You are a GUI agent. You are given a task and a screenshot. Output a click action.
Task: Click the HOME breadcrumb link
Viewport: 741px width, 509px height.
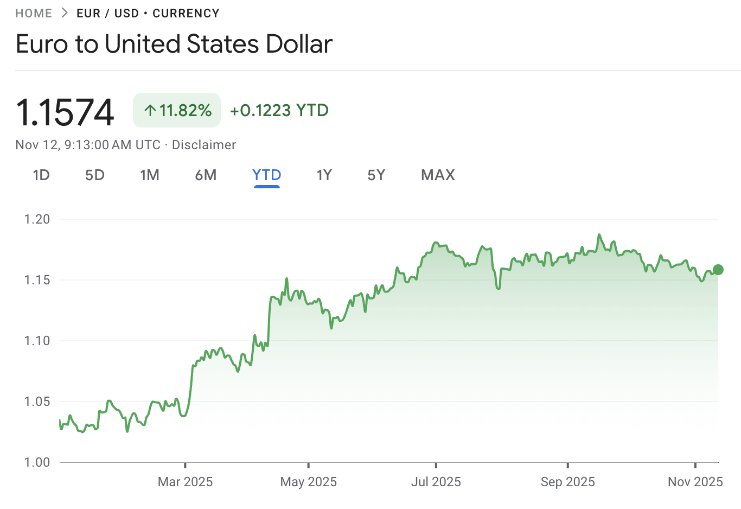tap(34, 14)
